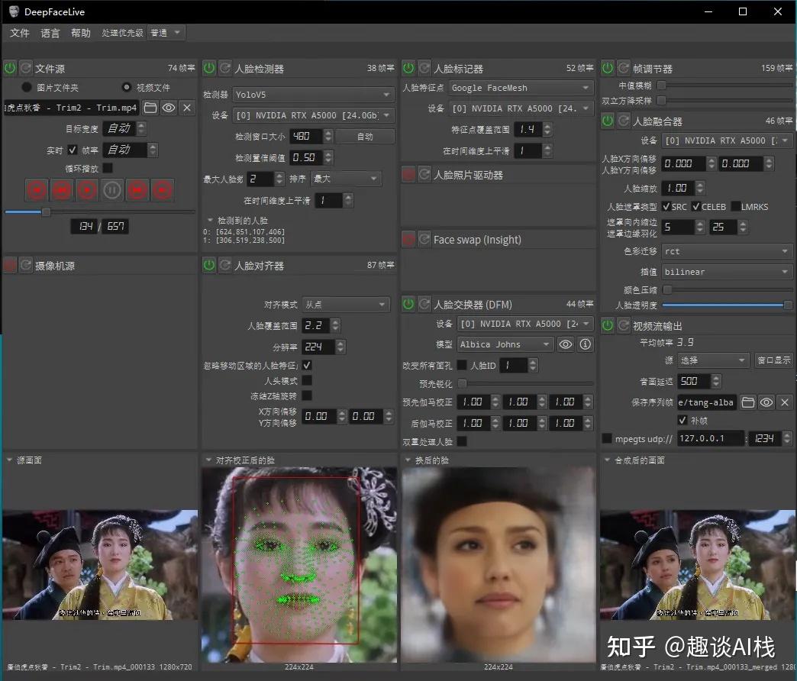Screen dimensions: 797x681
Task: Toggle power icon of 帧调节器 panel
Action: [608, 68]
